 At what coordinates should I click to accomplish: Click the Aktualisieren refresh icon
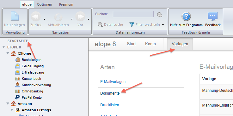58,17
